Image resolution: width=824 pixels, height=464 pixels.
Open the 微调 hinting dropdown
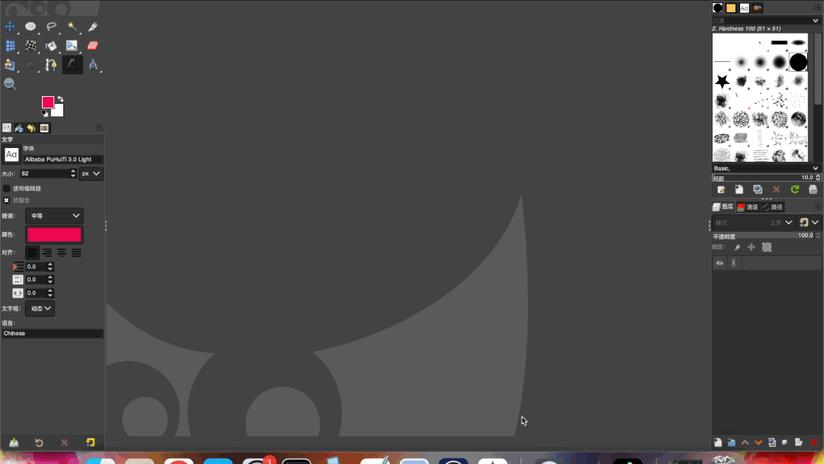[54, 215]
